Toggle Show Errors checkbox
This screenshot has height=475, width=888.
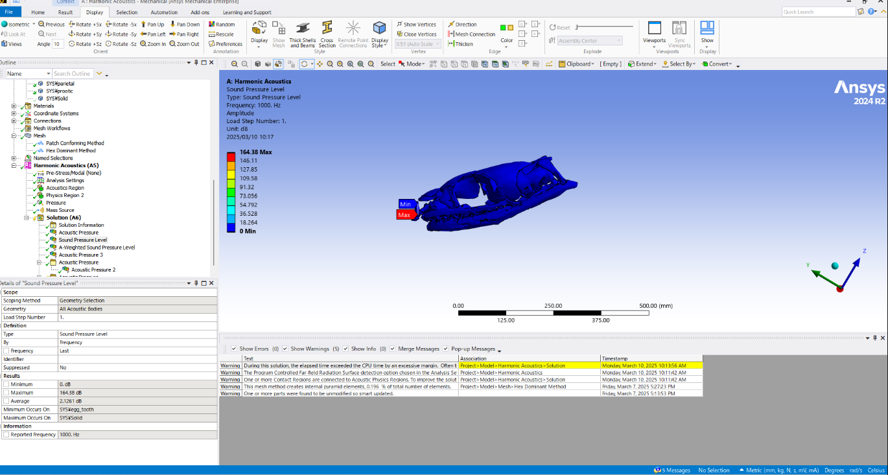(x=234, y=349)
